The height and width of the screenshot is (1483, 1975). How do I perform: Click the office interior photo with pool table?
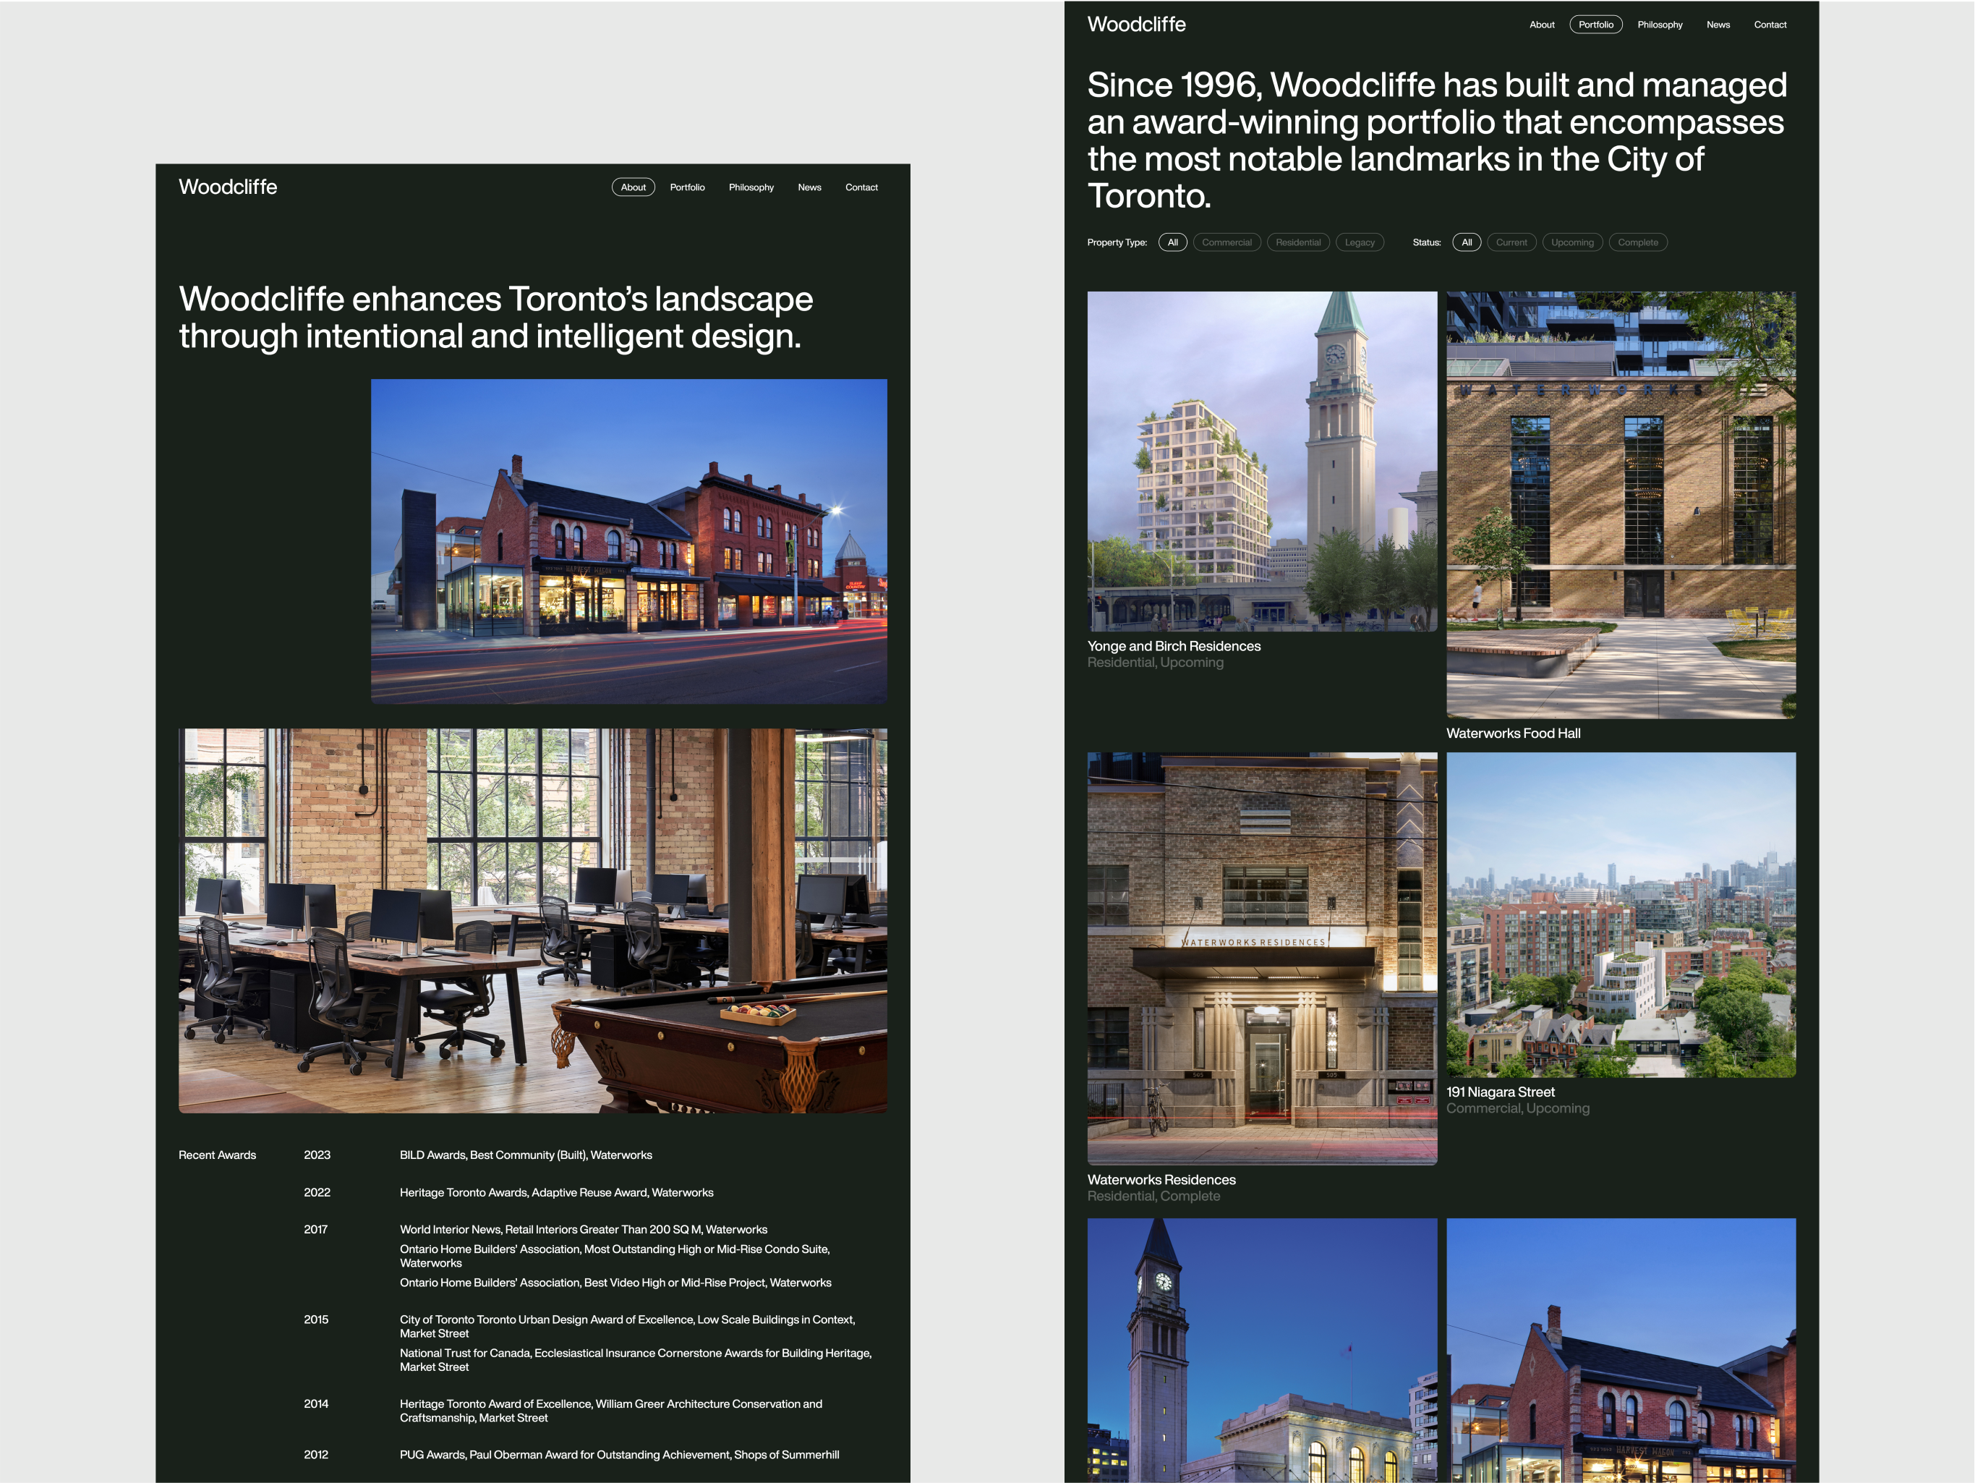click(x=532, y=920)
